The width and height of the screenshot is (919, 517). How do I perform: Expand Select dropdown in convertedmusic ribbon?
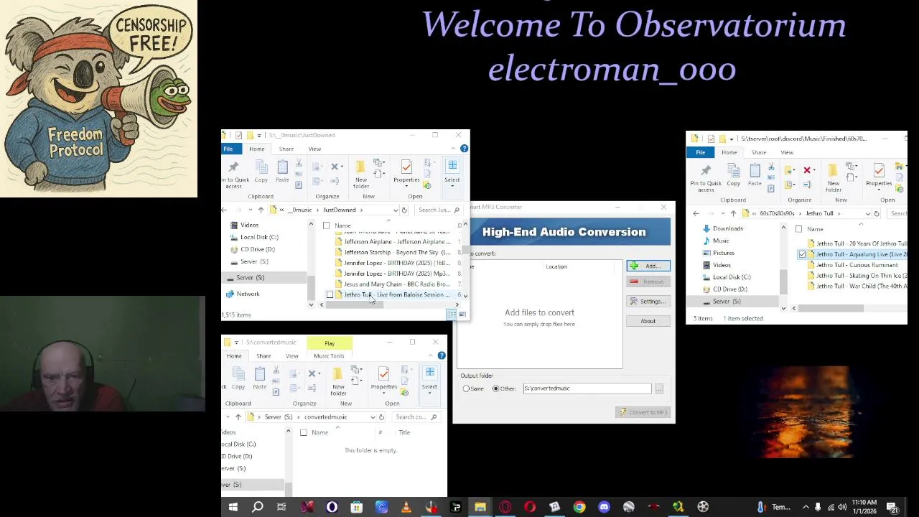[429, 393]
